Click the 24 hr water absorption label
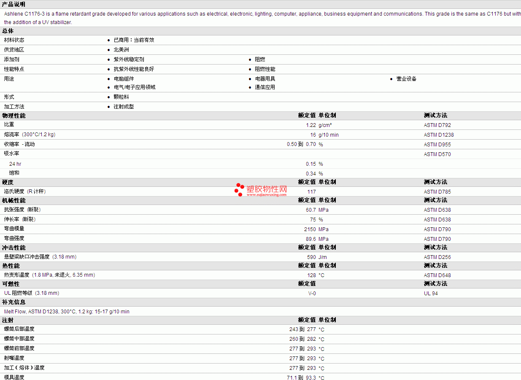Screen dimensions: 521x380 point(15,164)
